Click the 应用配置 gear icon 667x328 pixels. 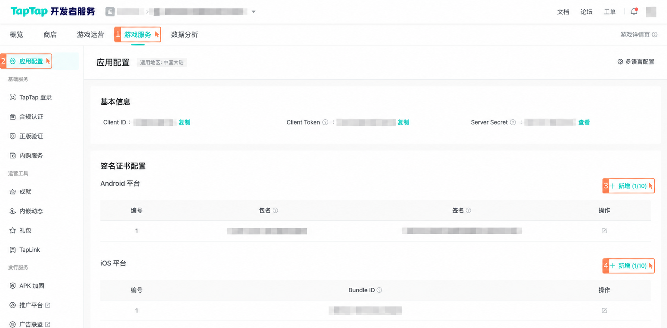(13, 61)
